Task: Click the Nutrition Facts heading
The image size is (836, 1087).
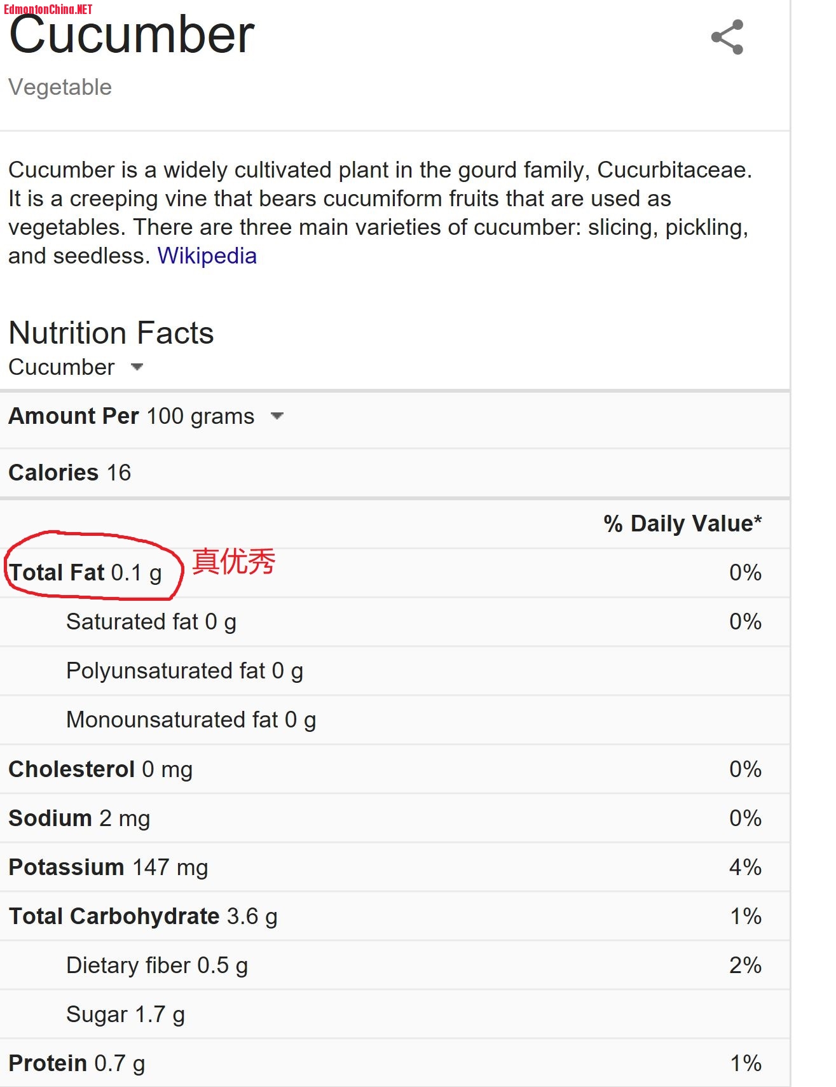Action: click(111, 333)
